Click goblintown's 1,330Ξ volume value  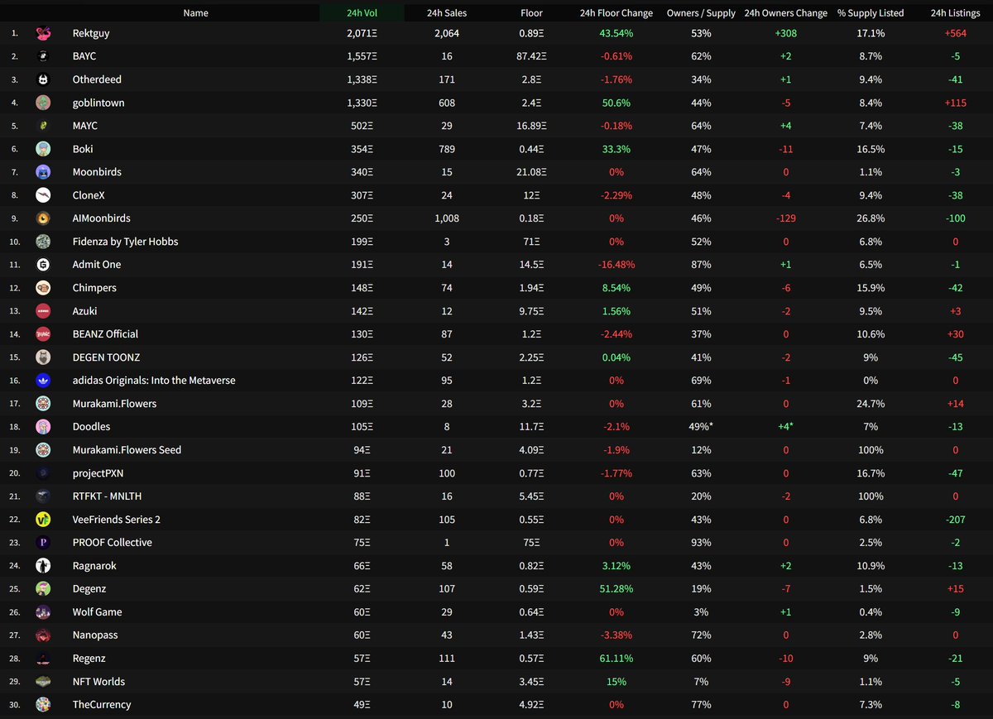pos(362,103)
